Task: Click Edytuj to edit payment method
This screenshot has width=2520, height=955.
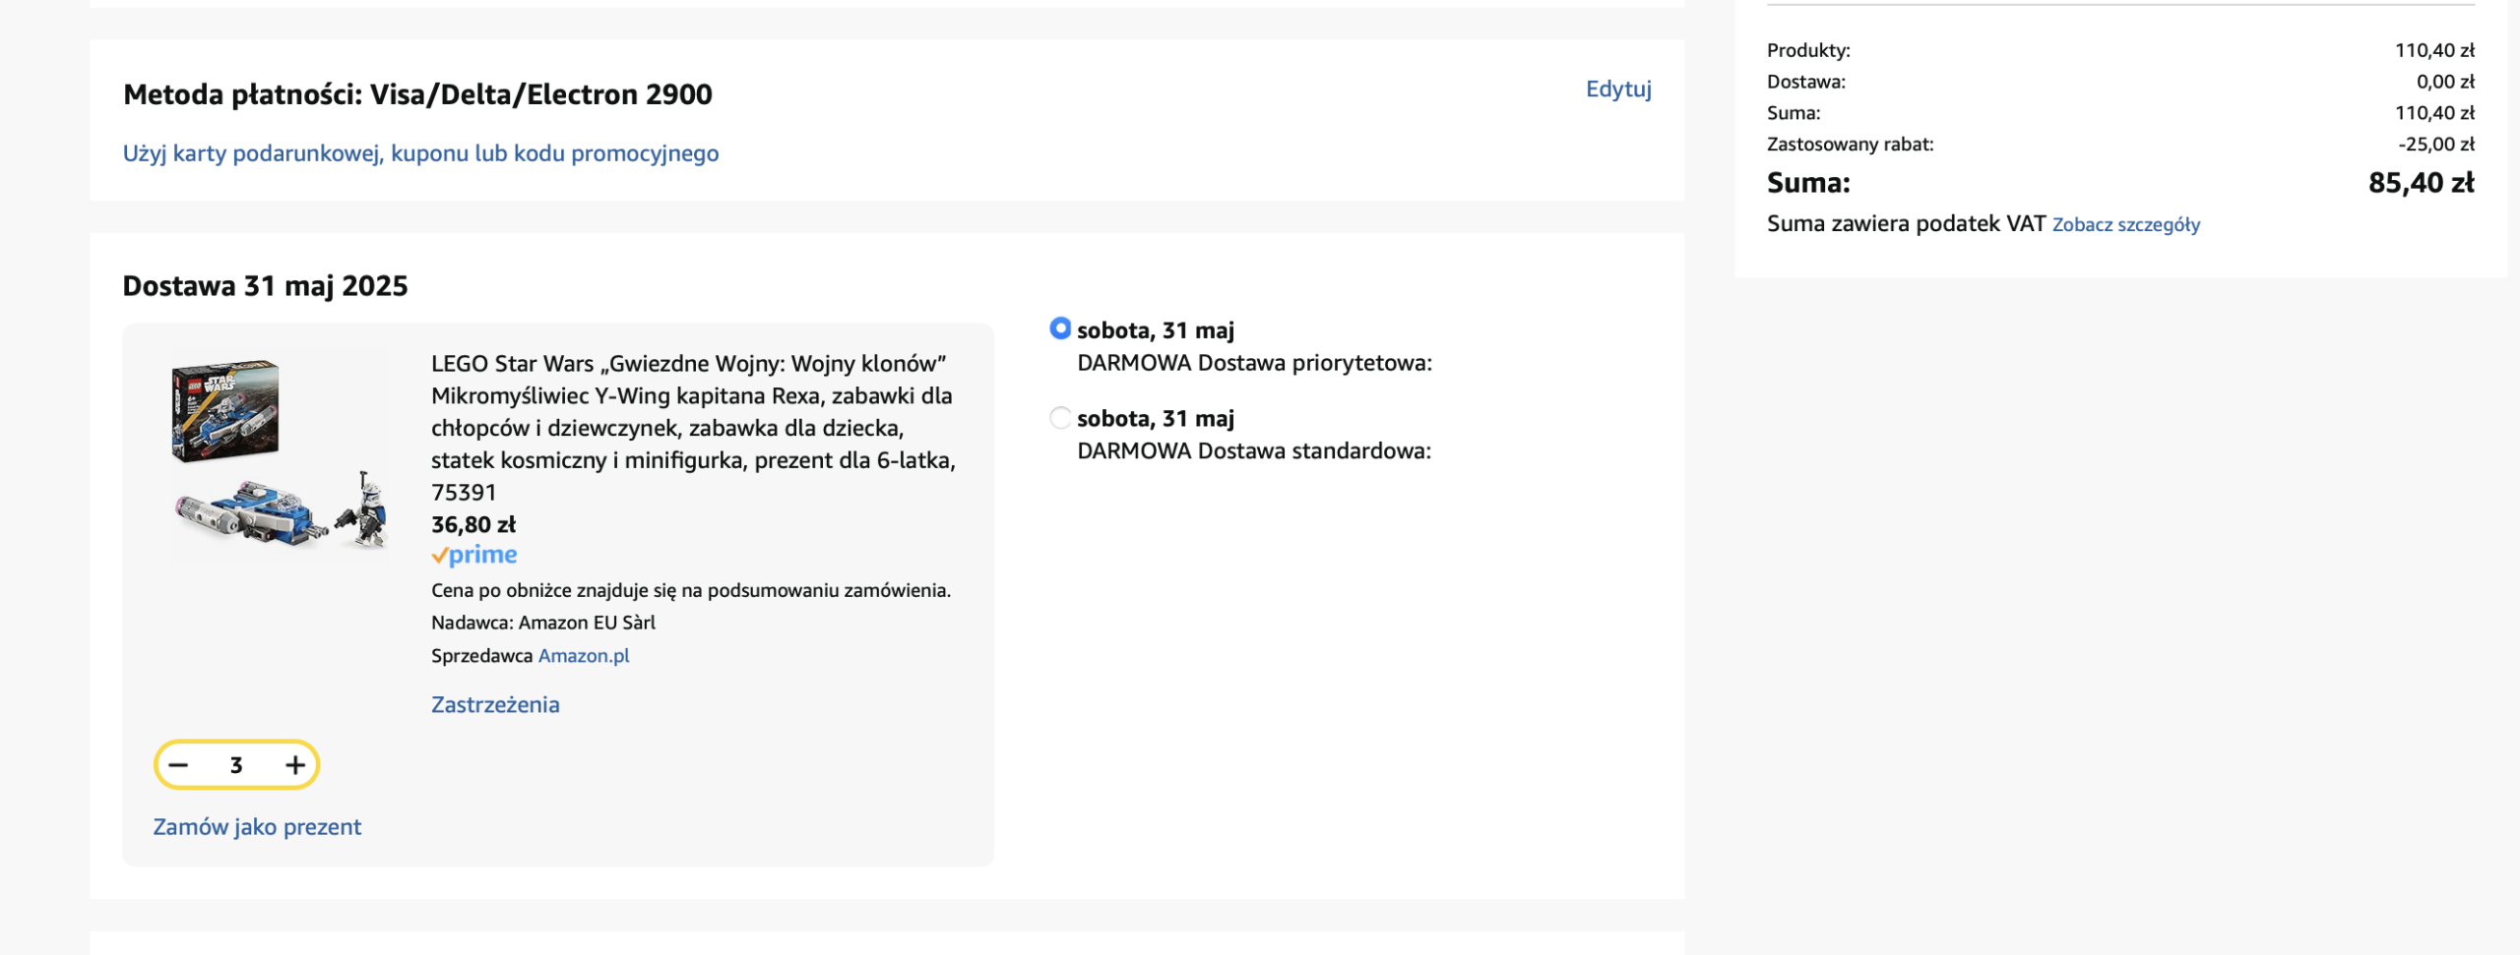Action: point(1618,90)
